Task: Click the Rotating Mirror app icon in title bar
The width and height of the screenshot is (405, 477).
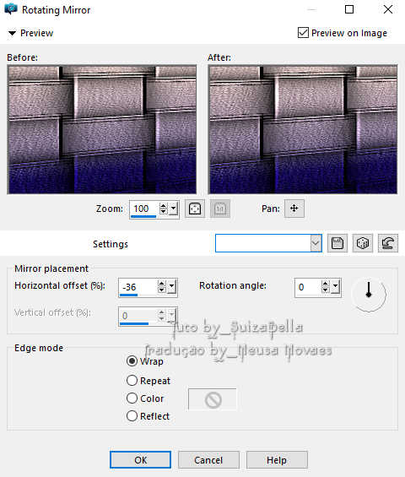Action: click(11, 9)
